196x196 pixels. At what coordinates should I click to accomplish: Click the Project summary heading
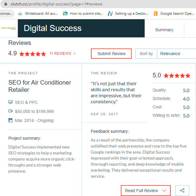25,138
